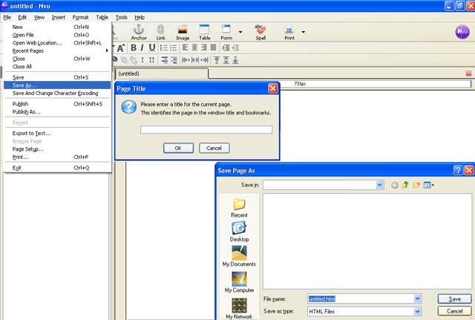
Task: Close the Page Title dialog
Action: pos(272,88)
